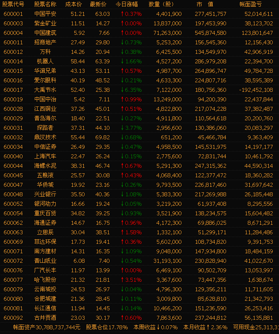The height and width of the screenshot is (334, 279).
Task: Click 海螺水泥 stock name
Action: pyautogui.click(x=45, y=166)
